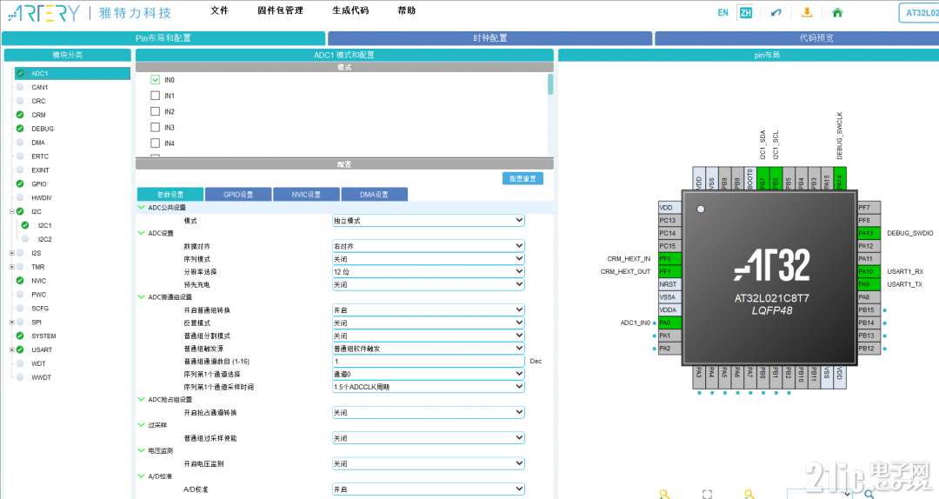Select the PWC module entry
Viewport: 939px width, 499px height.
[x=38, y=294]
